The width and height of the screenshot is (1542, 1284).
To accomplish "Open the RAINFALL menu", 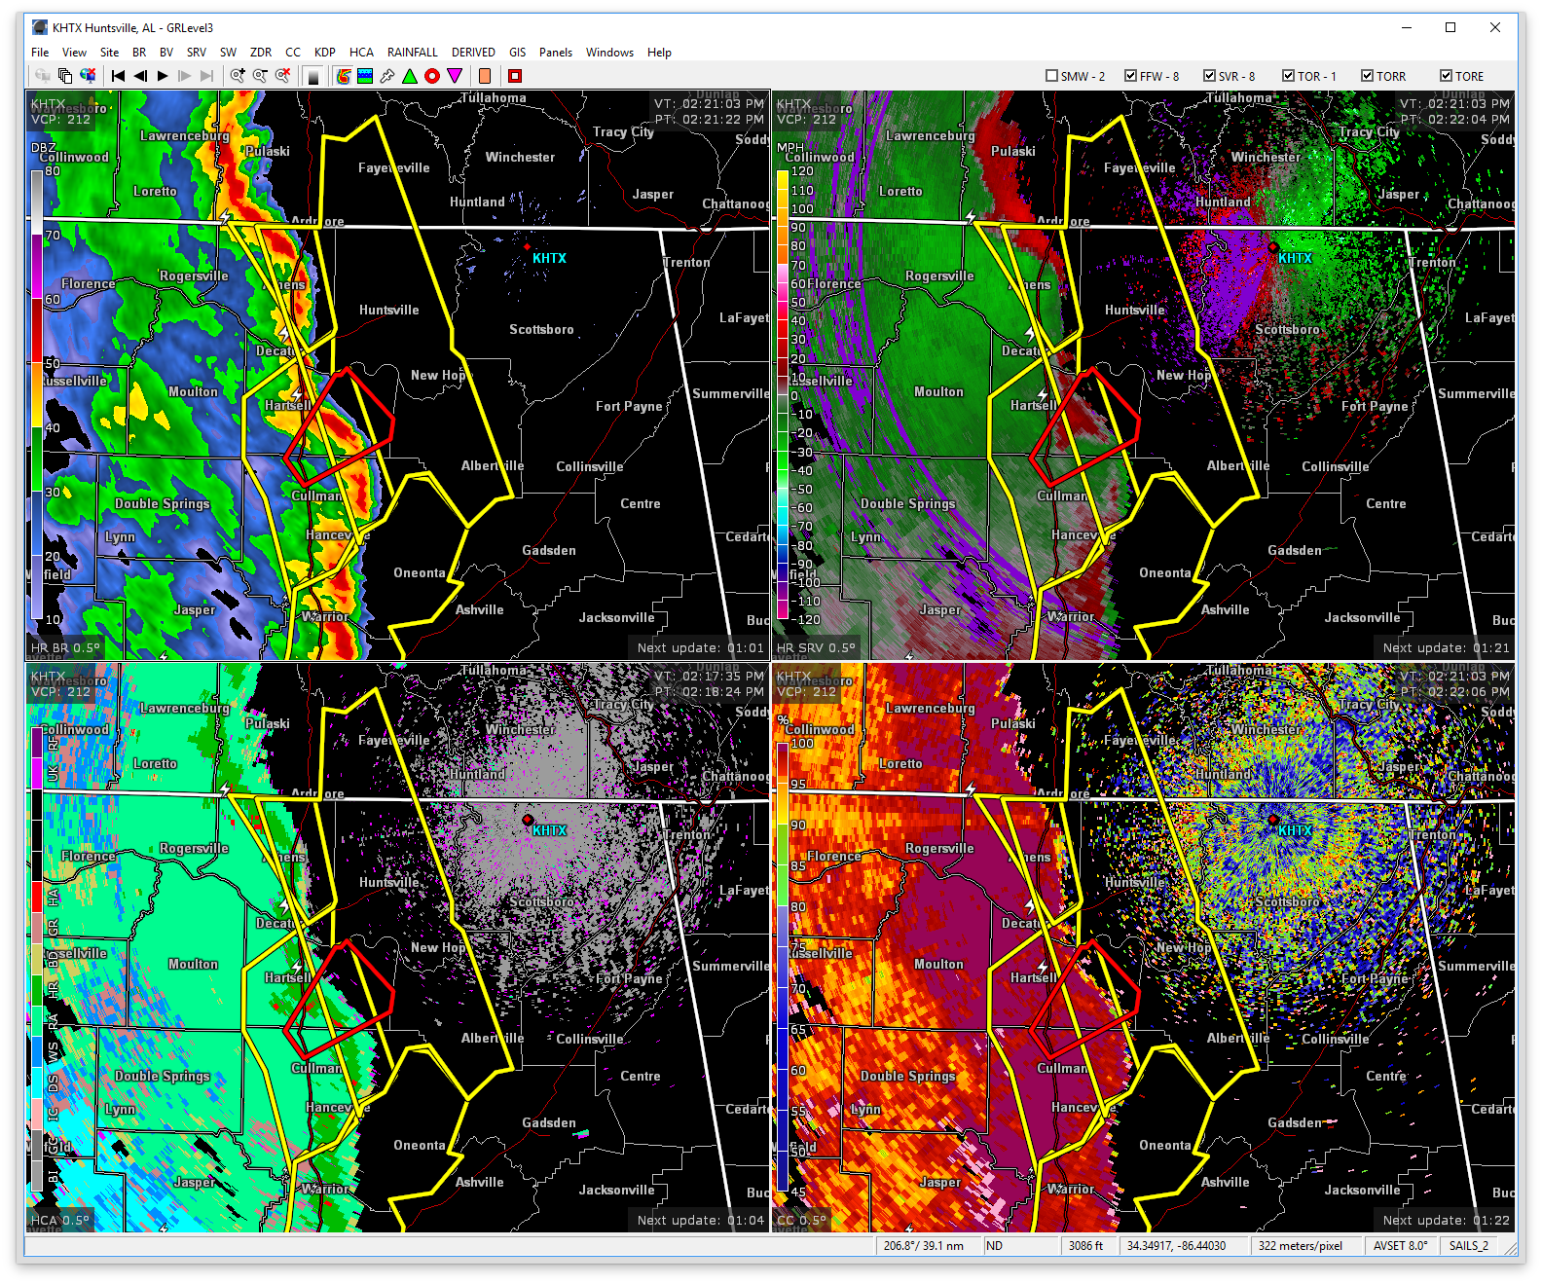I will (412, 53).
